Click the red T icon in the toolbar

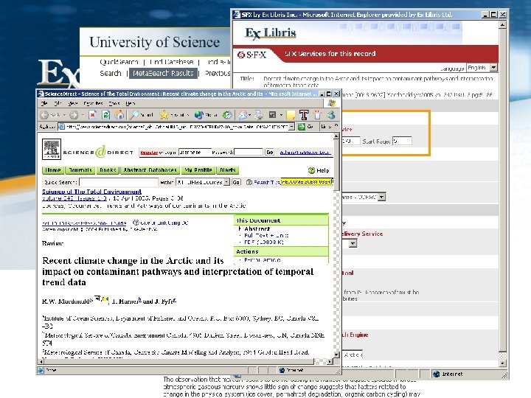point(304,115)
